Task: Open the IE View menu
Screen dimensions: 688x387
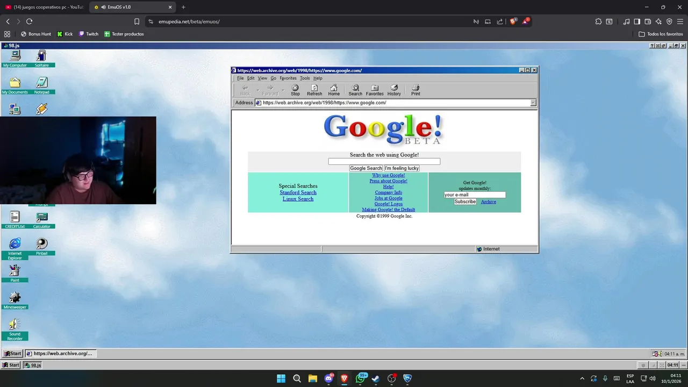Action: coord(262,78)
